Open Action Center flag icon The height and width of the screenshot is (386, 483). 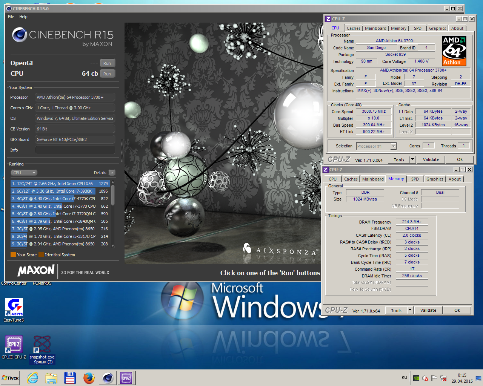point(434,378)
